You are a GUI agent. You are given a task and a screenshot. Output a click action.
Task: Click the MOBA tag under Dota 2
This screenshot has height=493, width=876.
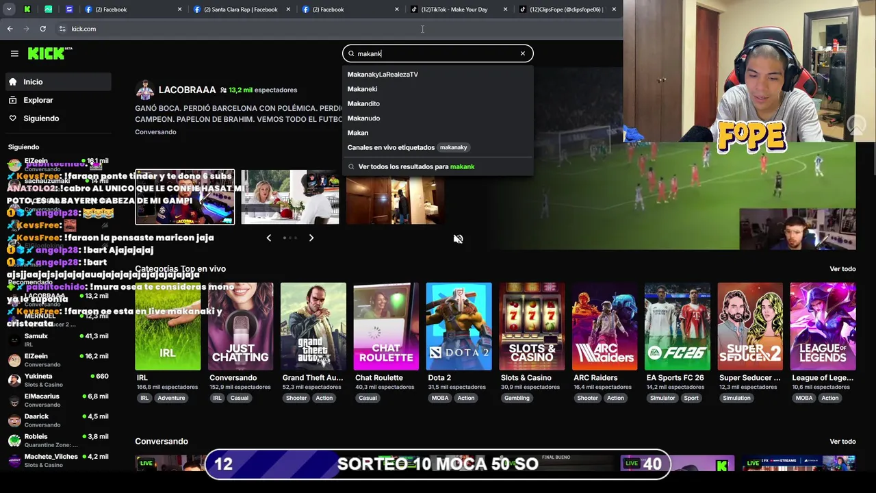click(440, 398)
